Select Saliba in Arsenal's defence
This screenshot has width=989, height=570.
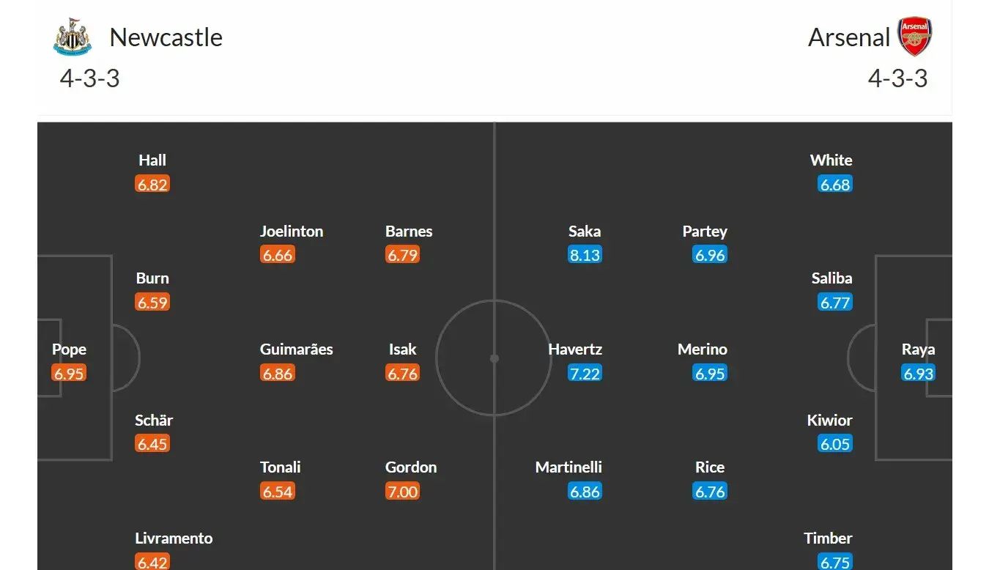coord(831,278)
